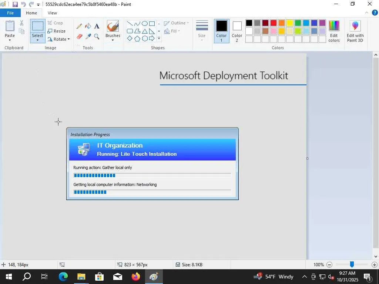
Task: Open File Explorer from taskbar
Action: tap(81, 277)
